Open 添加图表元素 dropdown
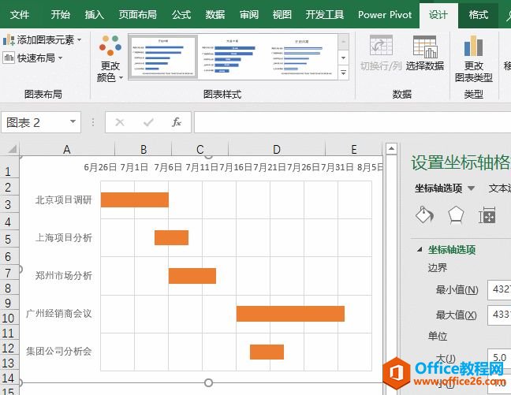 click(42, 40)
